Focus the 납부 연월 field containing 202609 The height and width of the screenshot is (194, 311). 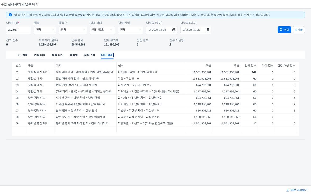pyautogui.click(x=19, y=30)
